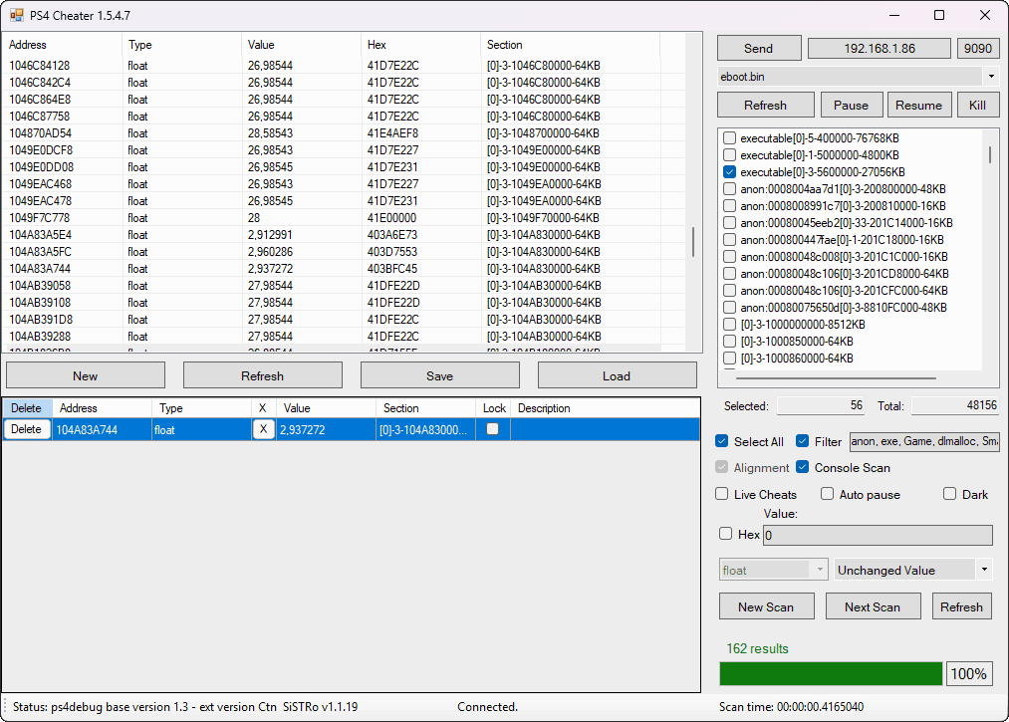
Task: Check [0]-3-1000860000-64KB section box
Action: click(x=729, y=359)
